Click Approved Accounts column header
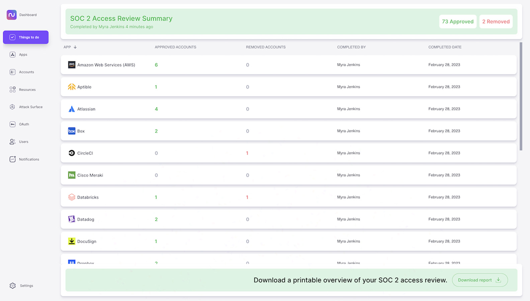This screenshot has height=301, width=530. point(175,47)
